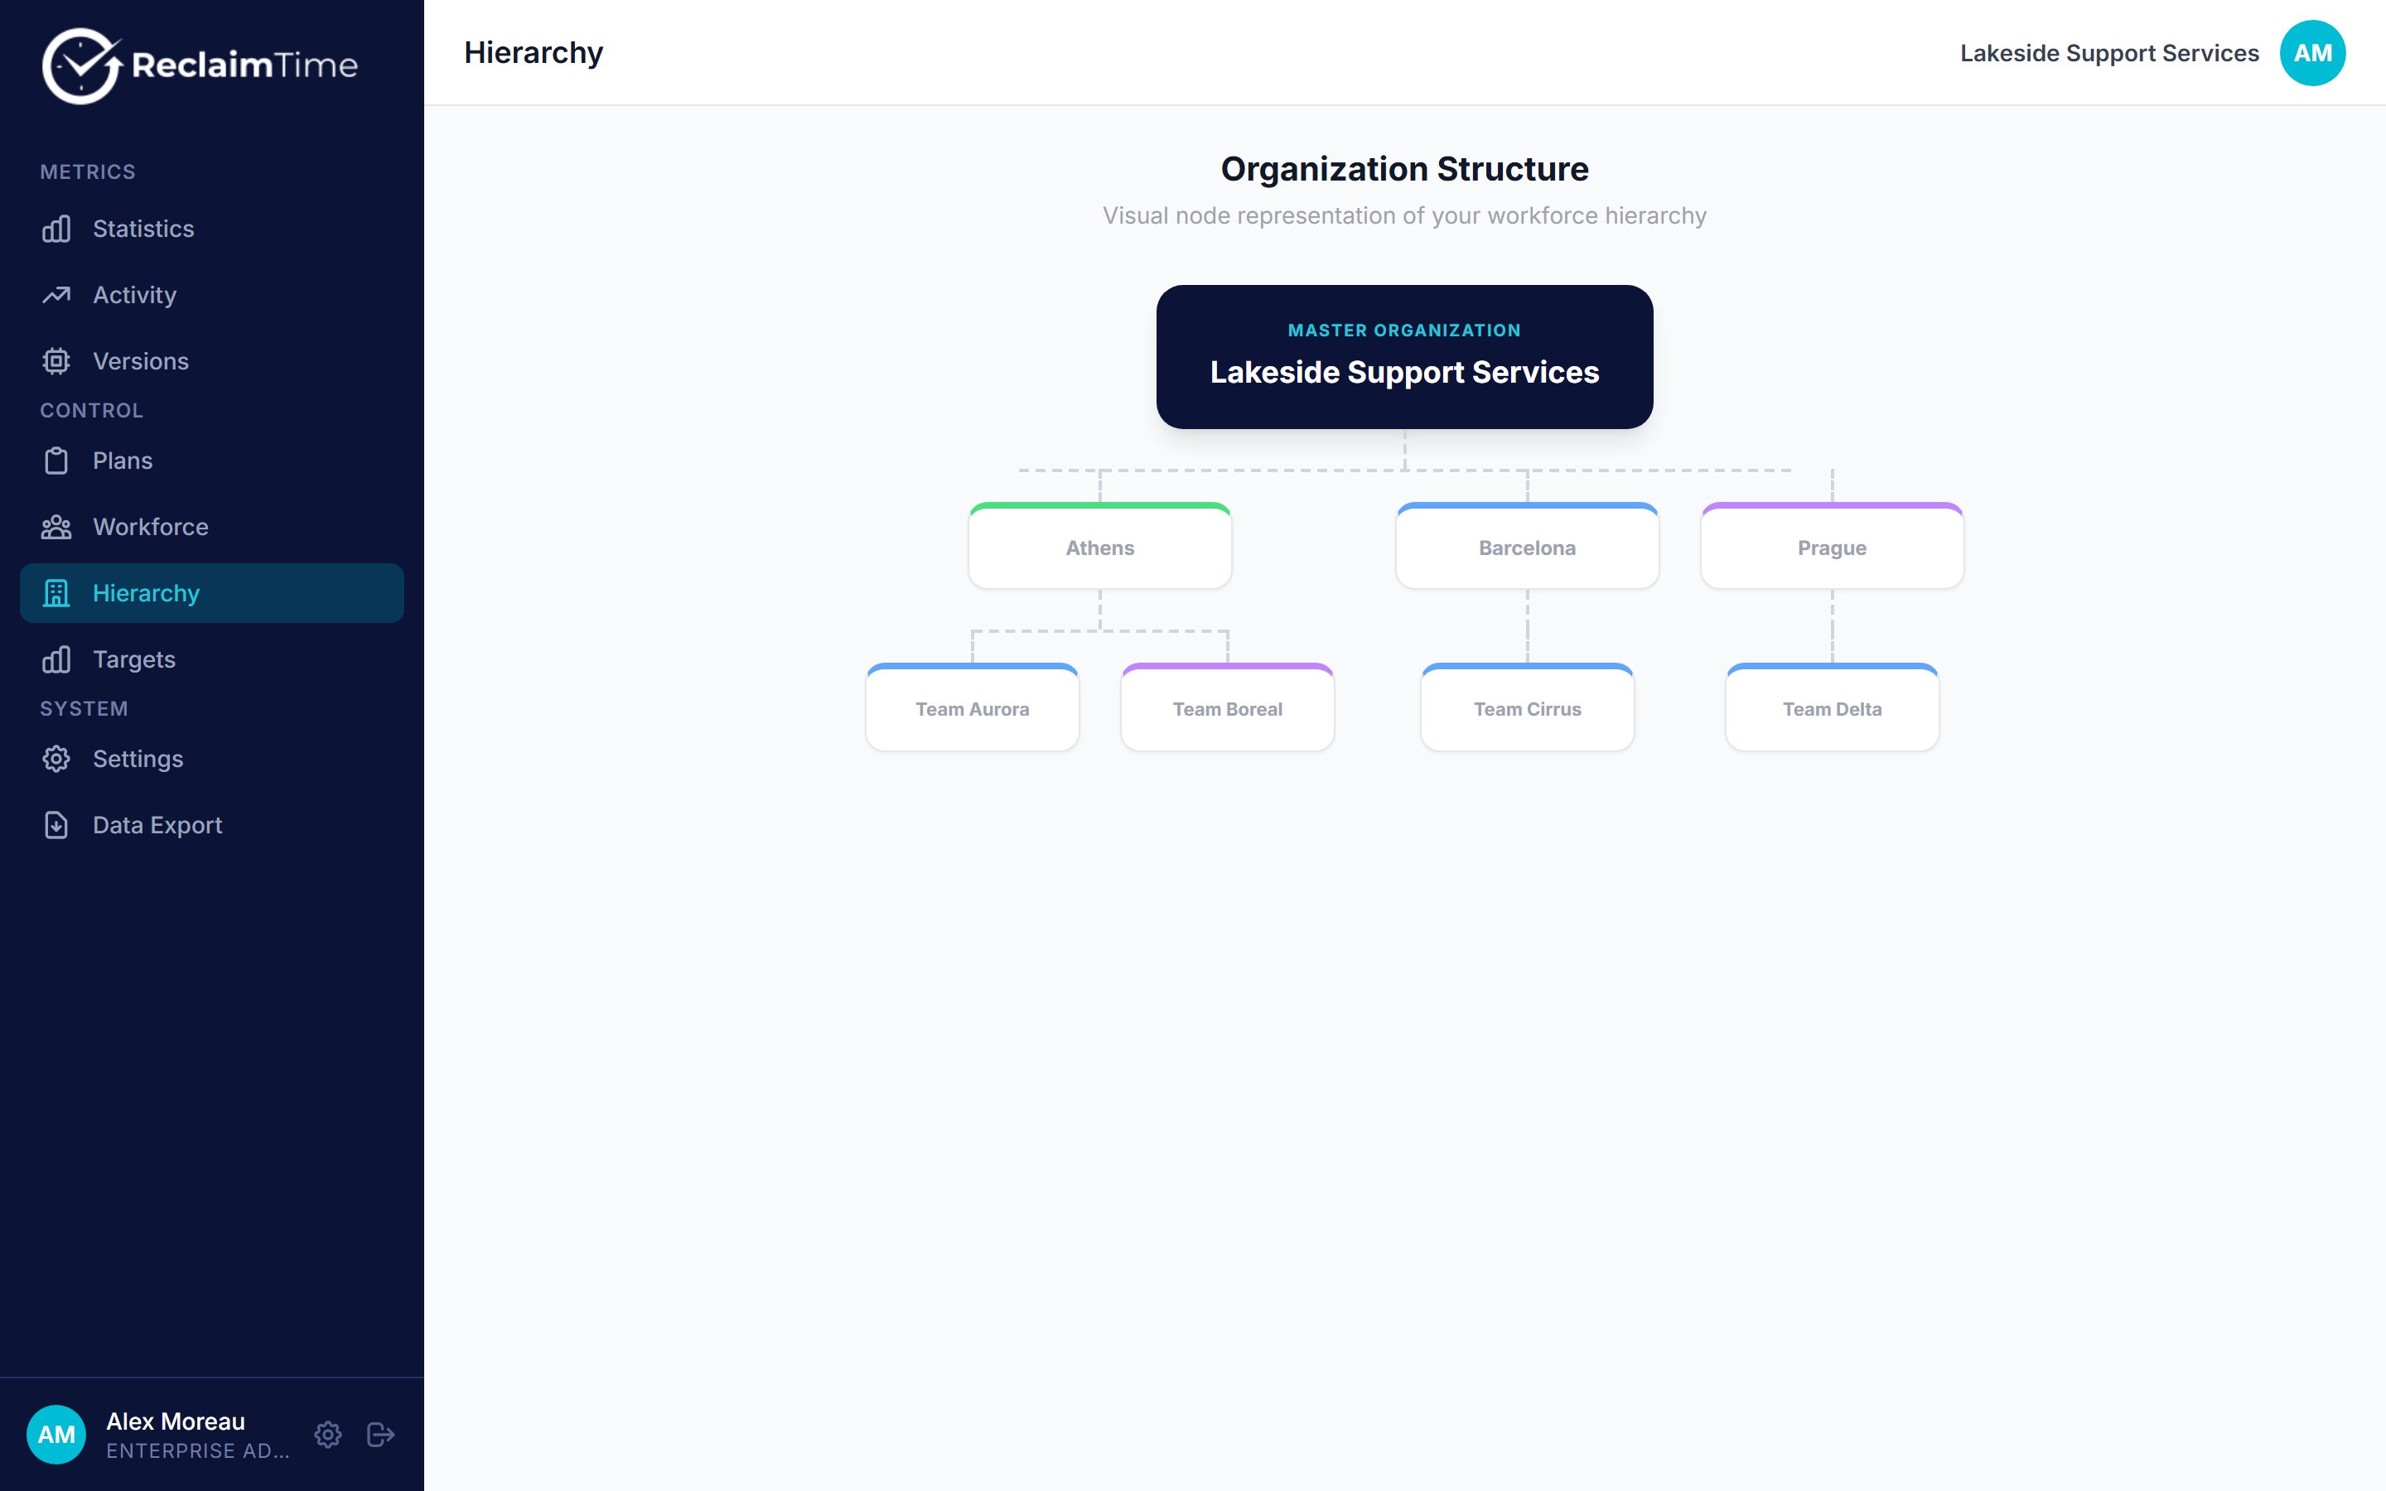
Task: Click the Targets chart icon
Action: pos(56,659)
